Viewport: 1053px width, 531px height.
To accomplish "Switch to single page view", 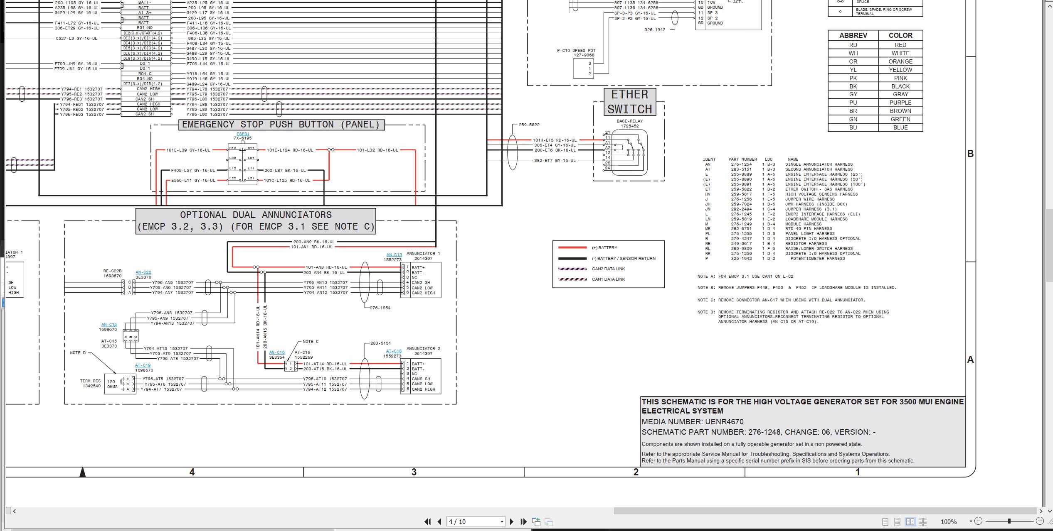I will pyautogui.click(x=885, y=521).
